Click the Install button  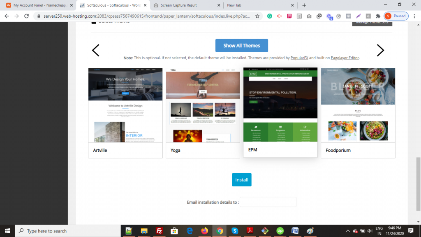pos(241,179)
